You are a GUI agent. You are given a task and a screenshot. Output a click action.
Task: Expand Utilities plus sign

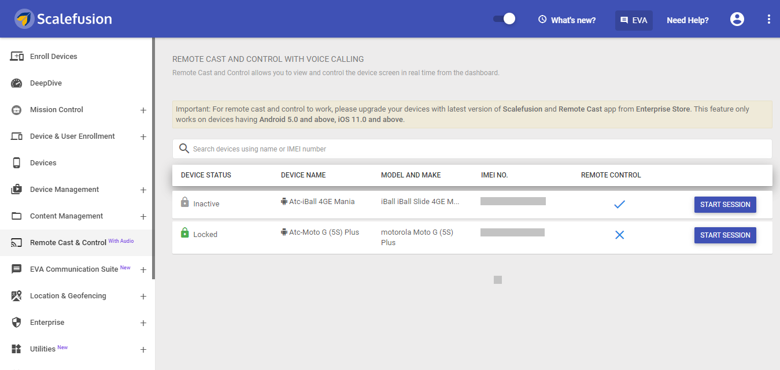143,349
